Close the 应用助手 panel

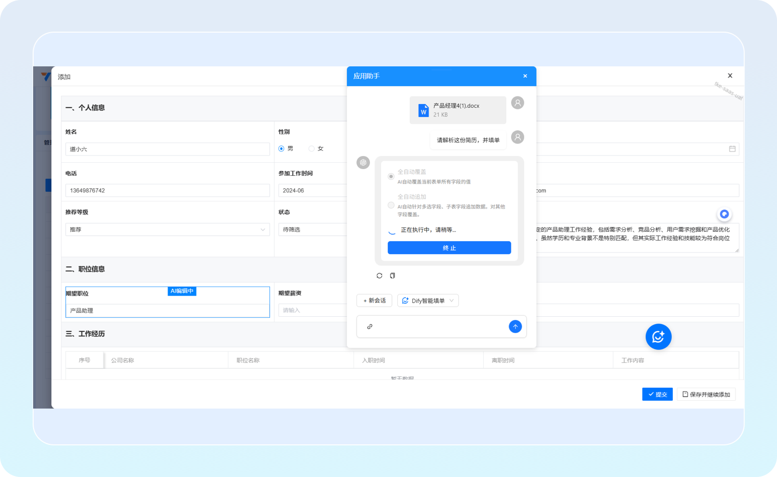[x=525, y=76]
